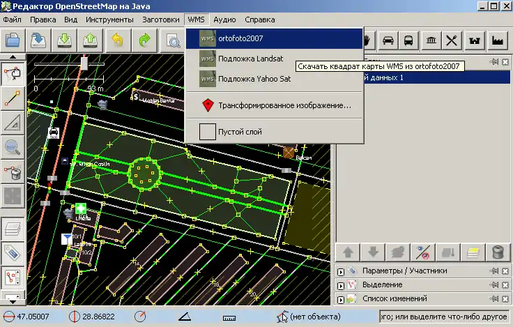The height and width of the screenshot is (327, 513).
Task: Choose Подложка Landsat from WMS menu
Action: pyautogui.click(x=250, y=59)
